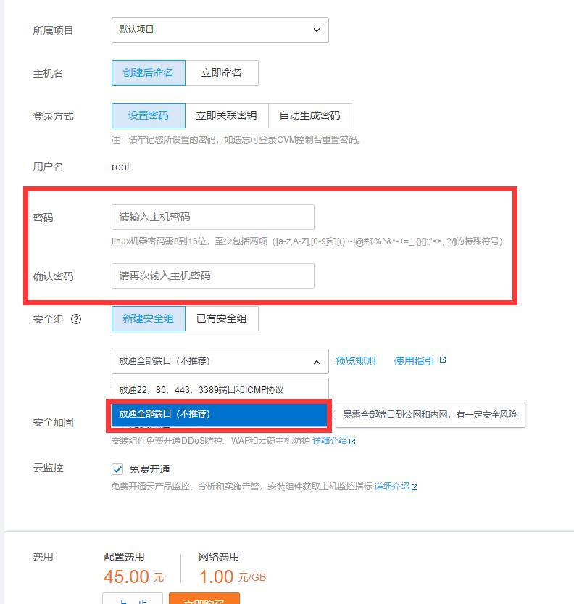Image resolution: width=574 pixels, height=604 pixels.
Task: Choose the 立即命名 hostname option
Action: (221, 73)
